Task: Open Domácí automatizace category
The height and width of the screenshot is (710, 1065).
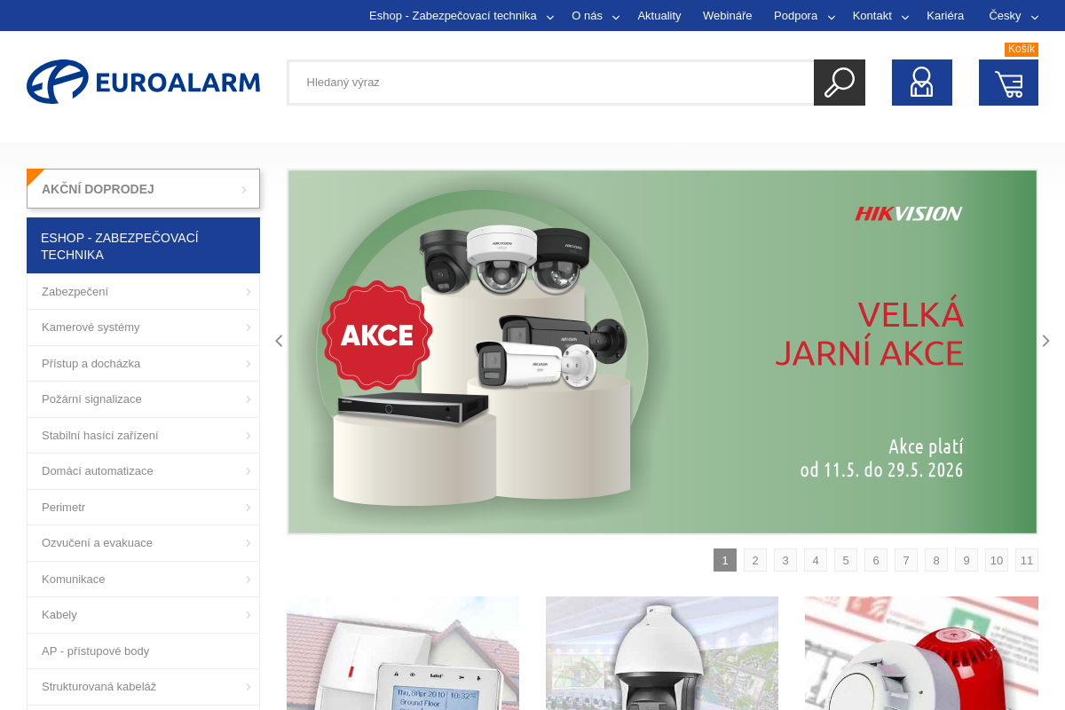Action: click(x=143, y=471)
